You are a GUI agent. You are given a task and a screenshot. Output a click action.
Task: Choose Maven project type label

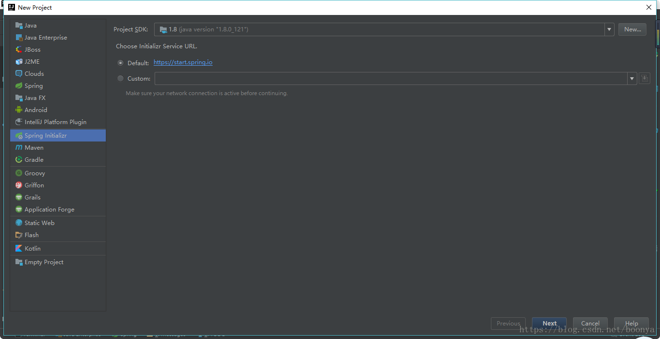34,148
